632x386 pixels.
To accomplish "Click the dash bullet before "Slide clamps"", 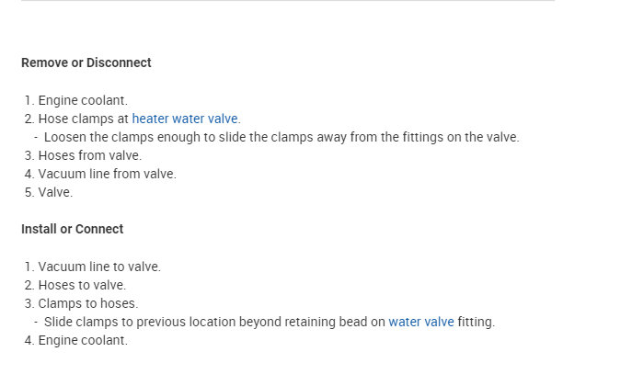I will pos(35,322).
